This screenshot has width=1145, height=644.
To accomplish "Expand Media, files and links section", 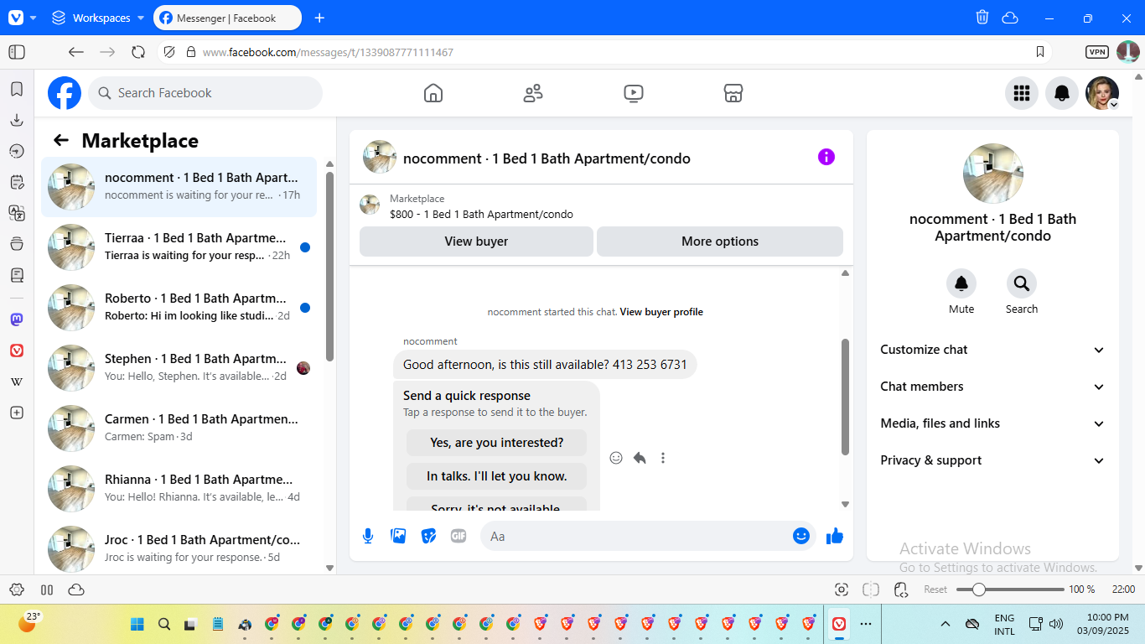I will [992, 423].
